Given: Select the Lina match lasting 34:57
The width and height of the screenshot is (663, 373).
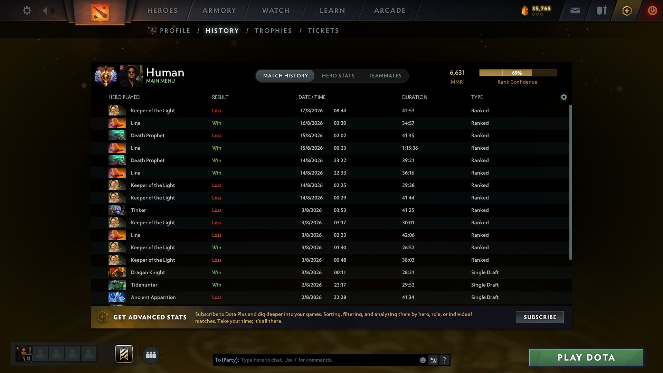Looking at the screenshot, I should tap(330, 123).
